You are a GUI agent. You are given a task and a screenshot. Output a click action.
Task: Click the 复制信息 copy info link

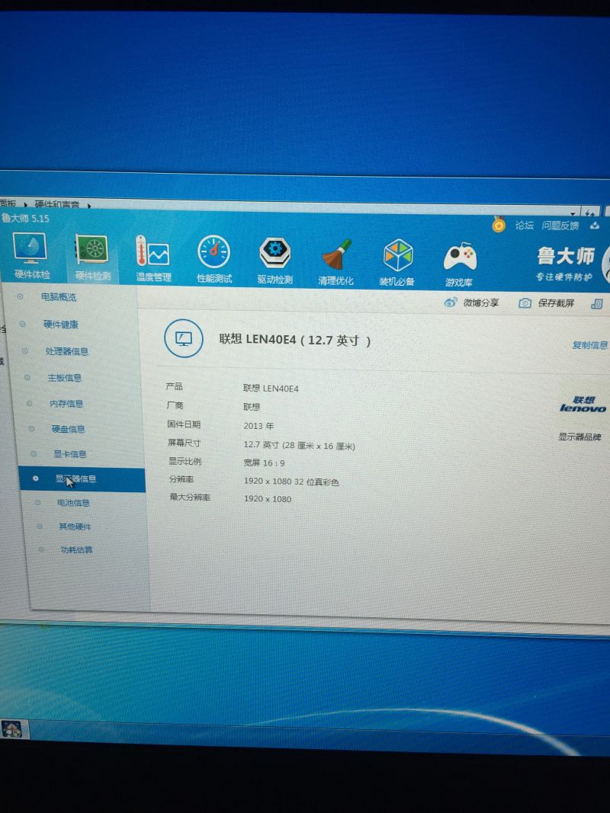pyautogui.click(x=589, y=345)
